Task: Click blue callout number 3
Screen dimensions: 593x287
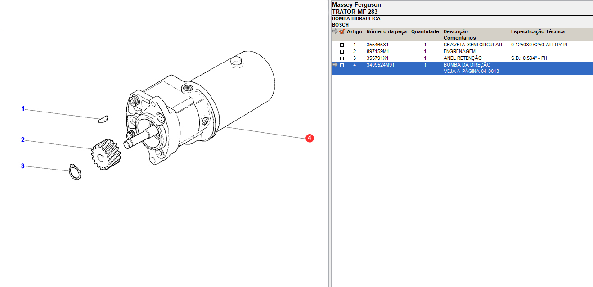Action: click(23, 166)
